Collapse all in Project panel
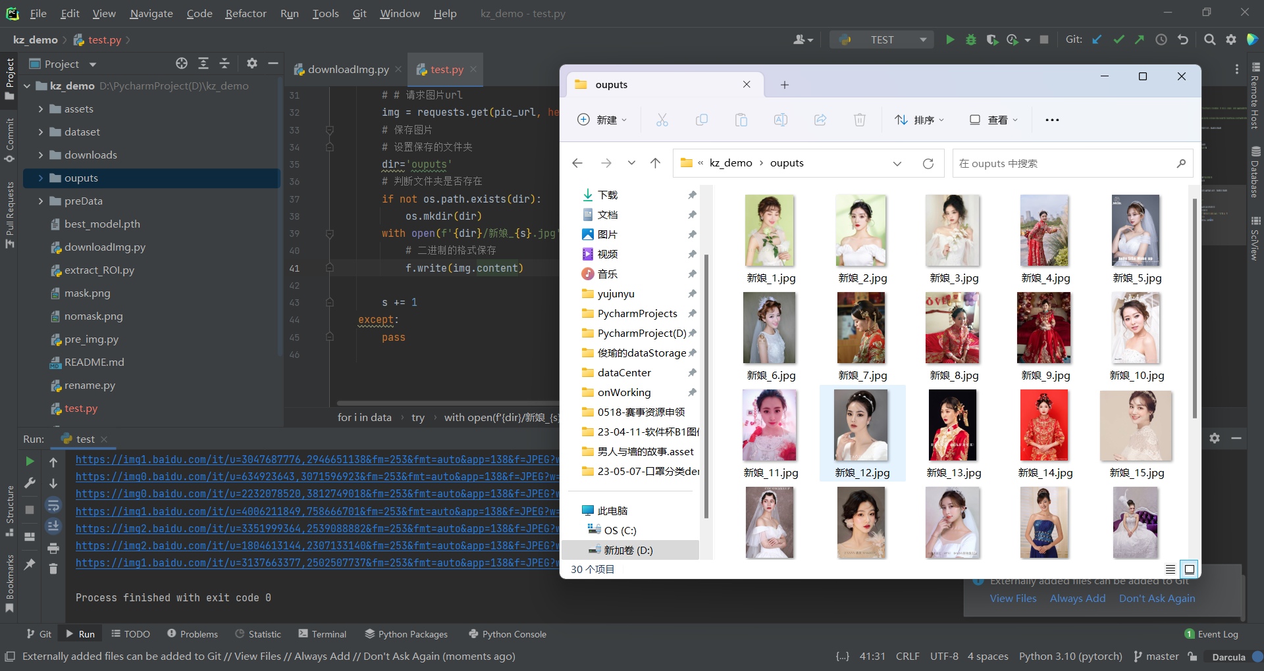This screenshot has width=1264, height=671. coord(224,63)
